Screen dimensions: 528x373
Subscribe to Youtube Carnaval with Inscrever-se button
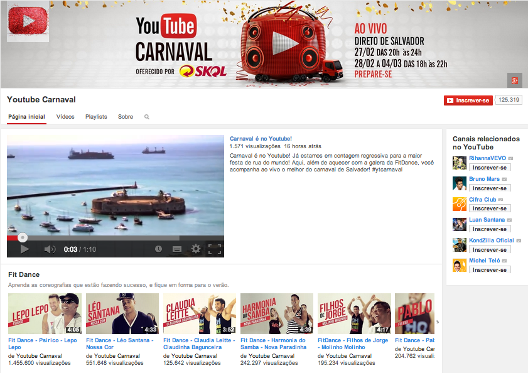point(468,100)
